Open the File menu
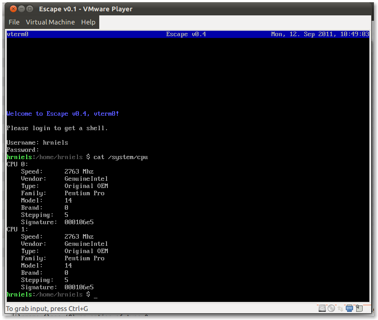The image size is (378, 320). pos(14,22)
